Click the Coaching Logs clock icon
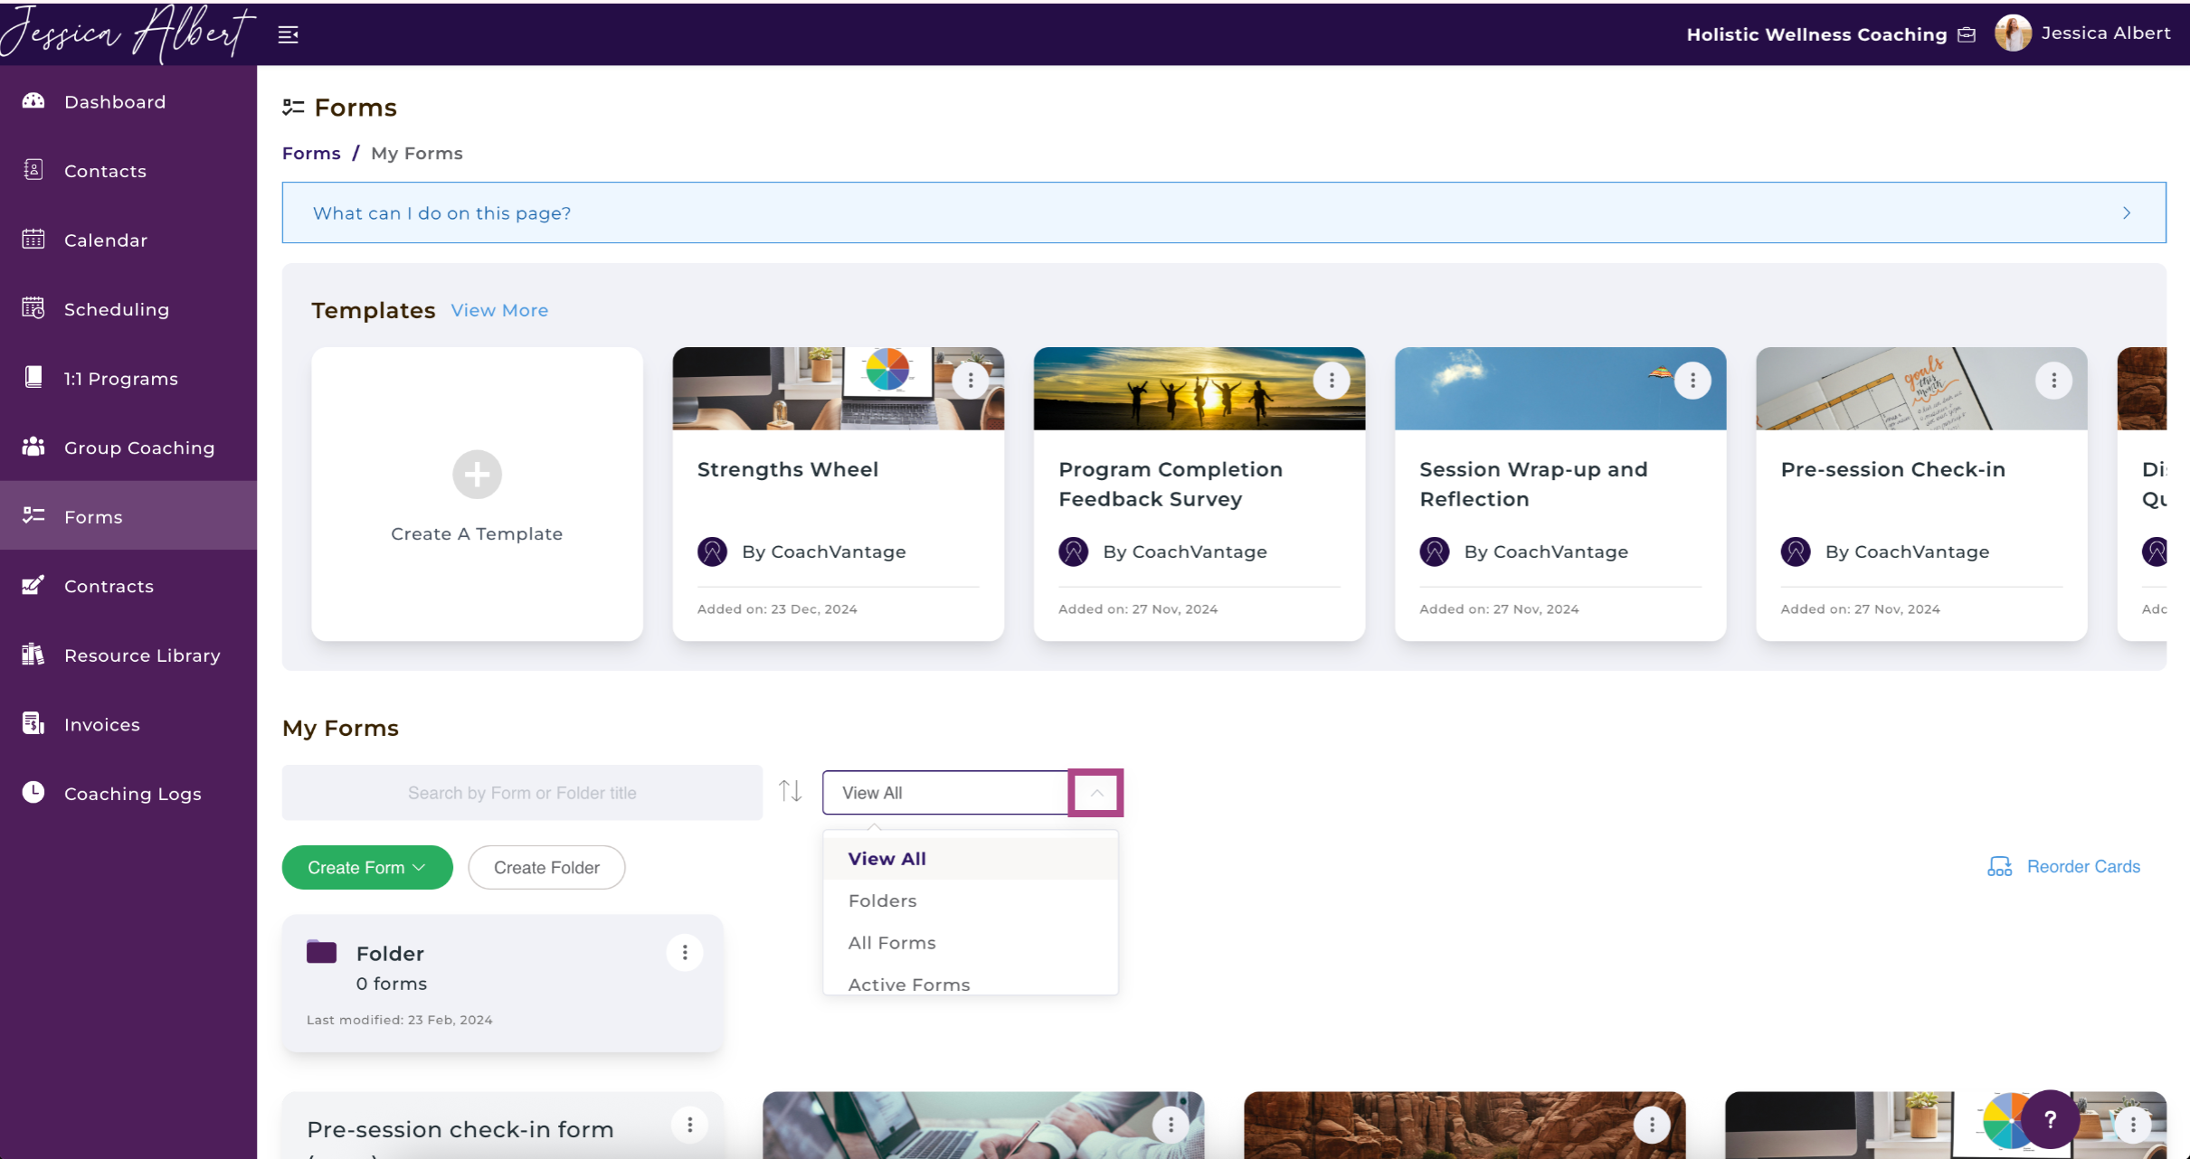This screenshot has width=2190, height=1159. point(33,793)
